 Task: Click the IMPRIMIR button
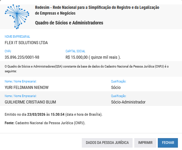click(x=145, y=143)
